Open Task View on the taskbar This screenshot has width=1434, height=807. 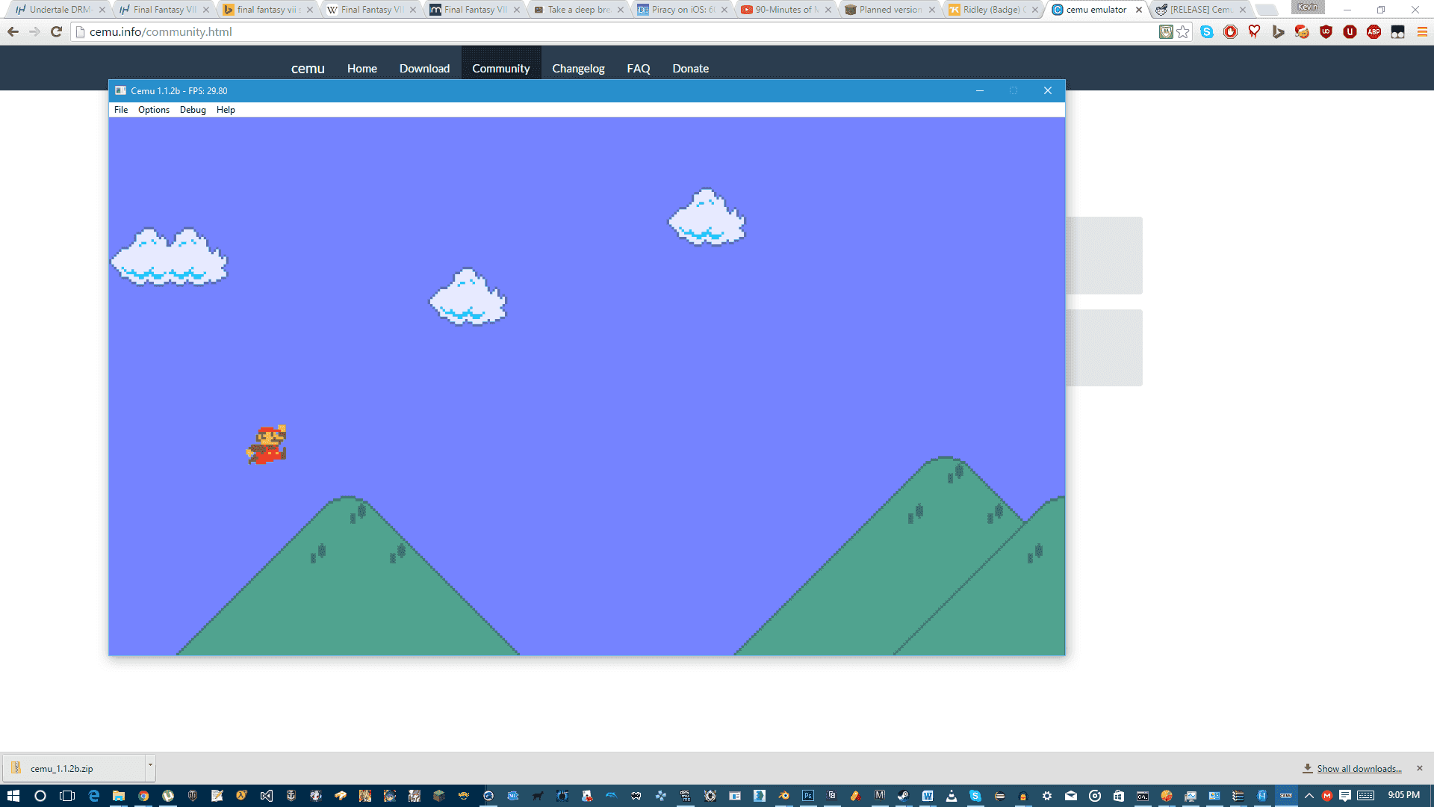click(x=67, y=796)
